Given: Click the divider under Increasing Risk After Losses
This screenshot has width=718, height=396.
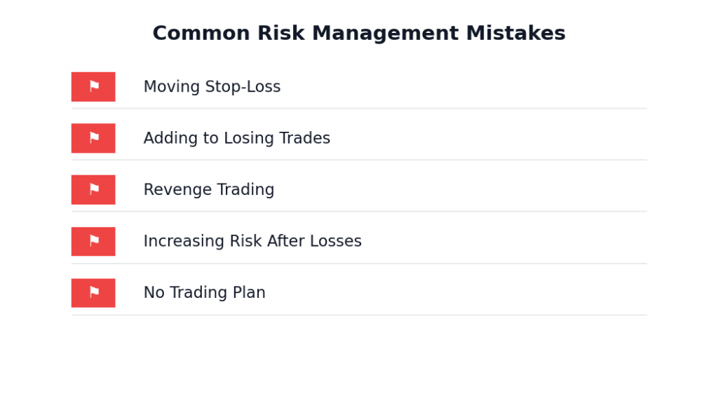Looking at the screenshot, I should tap(358, 264).
